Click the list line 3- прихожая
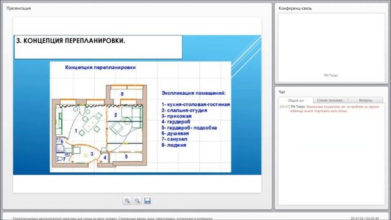Image resolution: width=391 pixels, height=220 pixels. click(177, 116)
